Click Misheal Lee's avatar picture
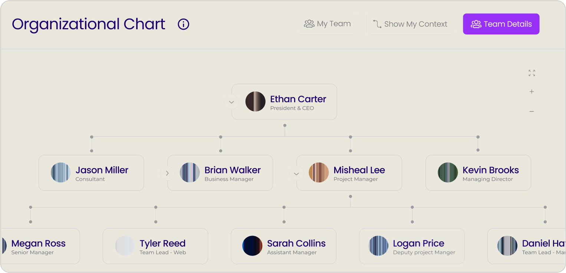This screenshot has height=273, width=566. pyautogui.click(x=319, y=173)
